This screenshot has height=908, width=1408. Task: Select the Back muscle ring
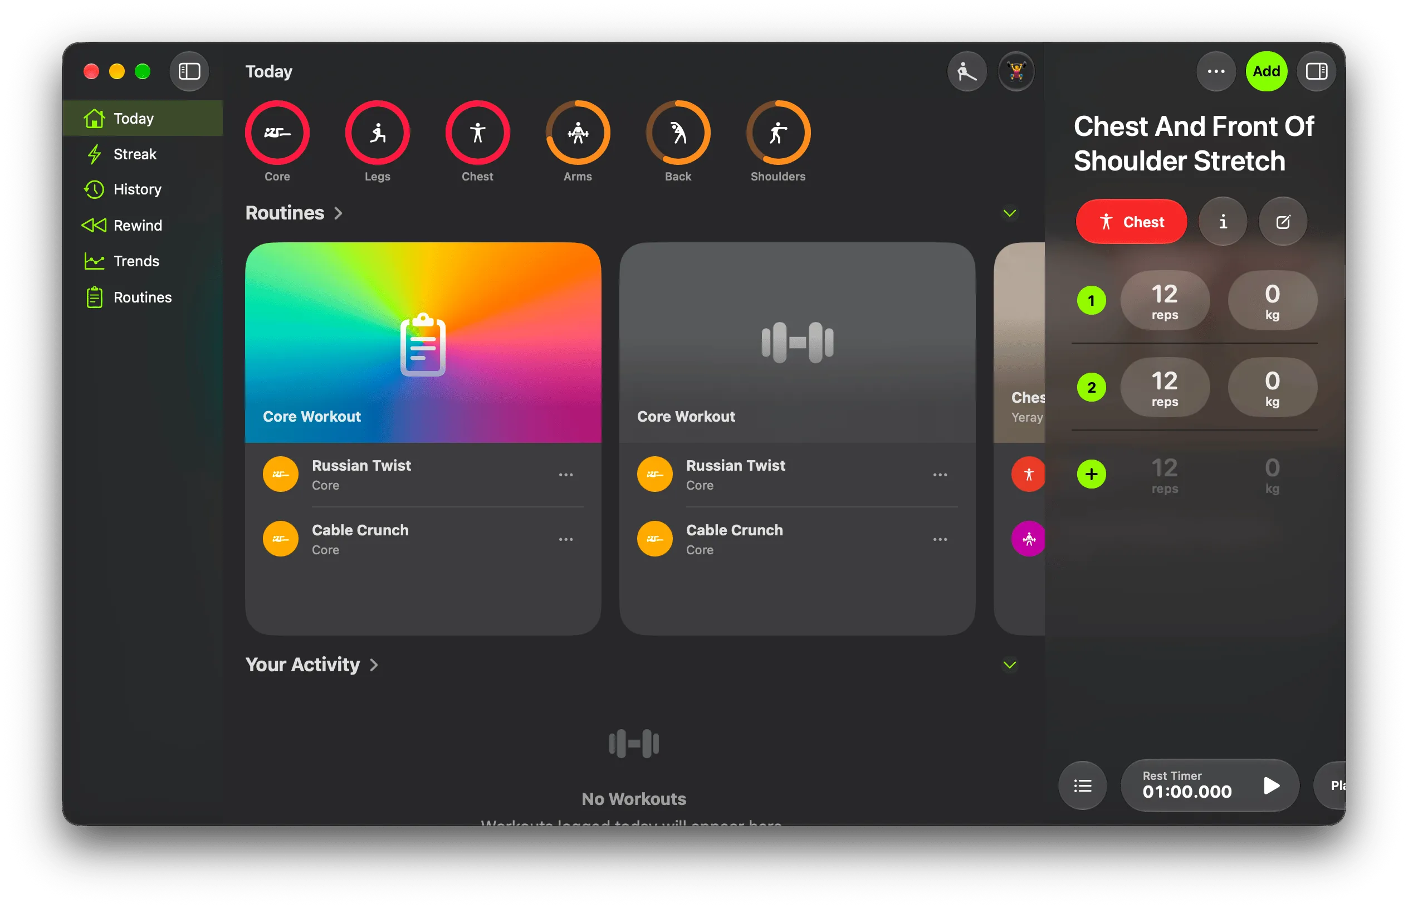coord(678,133)
